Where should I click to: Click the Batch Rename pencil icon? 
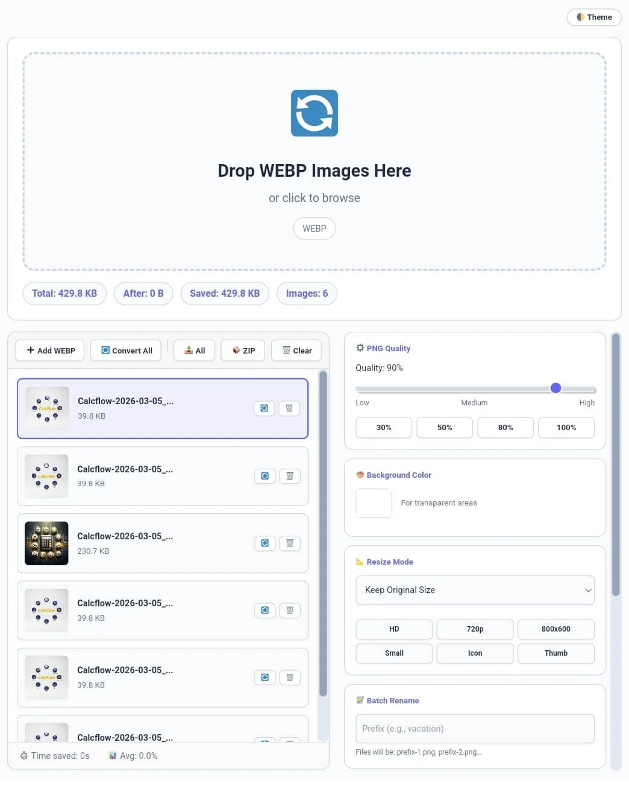(x=360, y=700)
